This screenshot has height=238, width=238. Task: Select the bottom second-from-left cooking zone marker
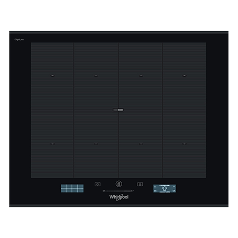(x=96, y=144)
